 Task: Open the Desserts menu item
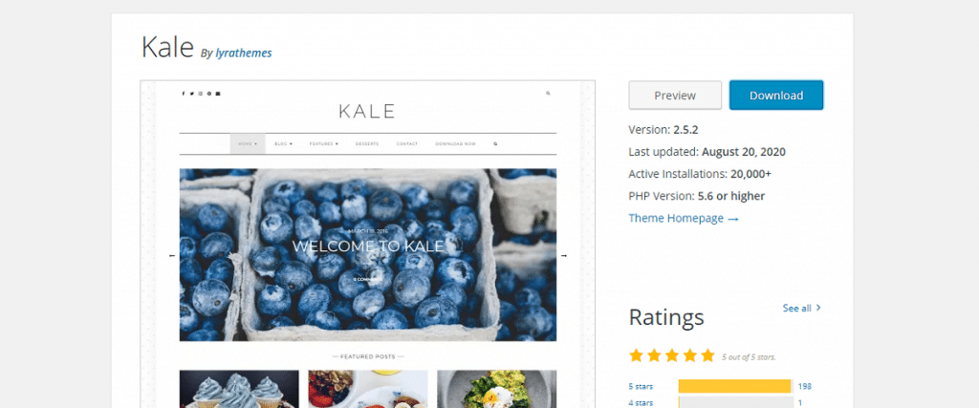pyautogui.click(x=367, y=143)
